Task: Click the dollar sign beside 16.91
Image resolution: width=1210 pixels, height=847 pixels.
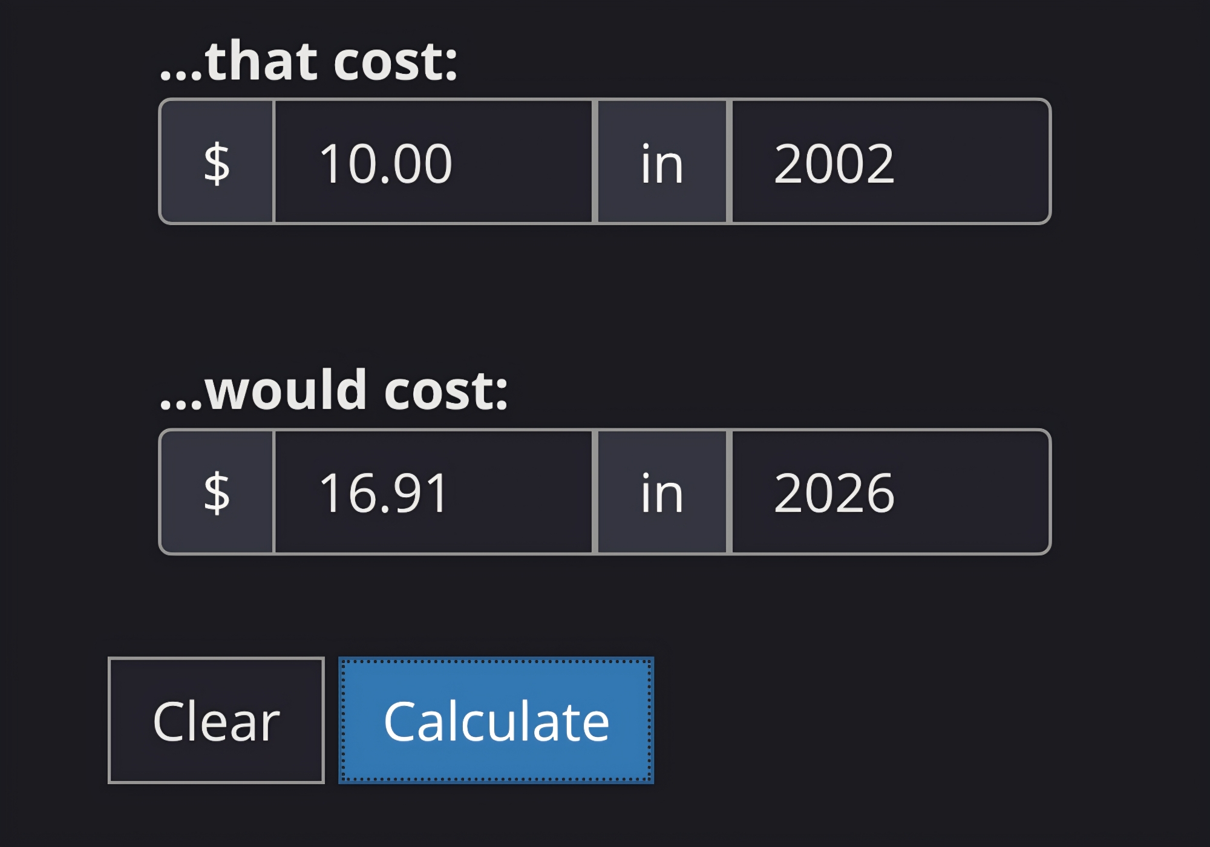Action: tap(217, 492)
